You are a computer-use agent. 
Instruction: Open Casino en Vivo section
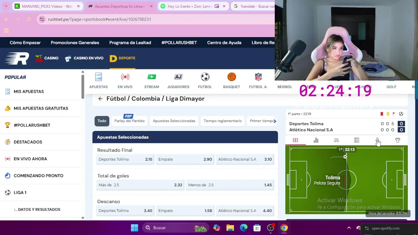click(84, 58)
